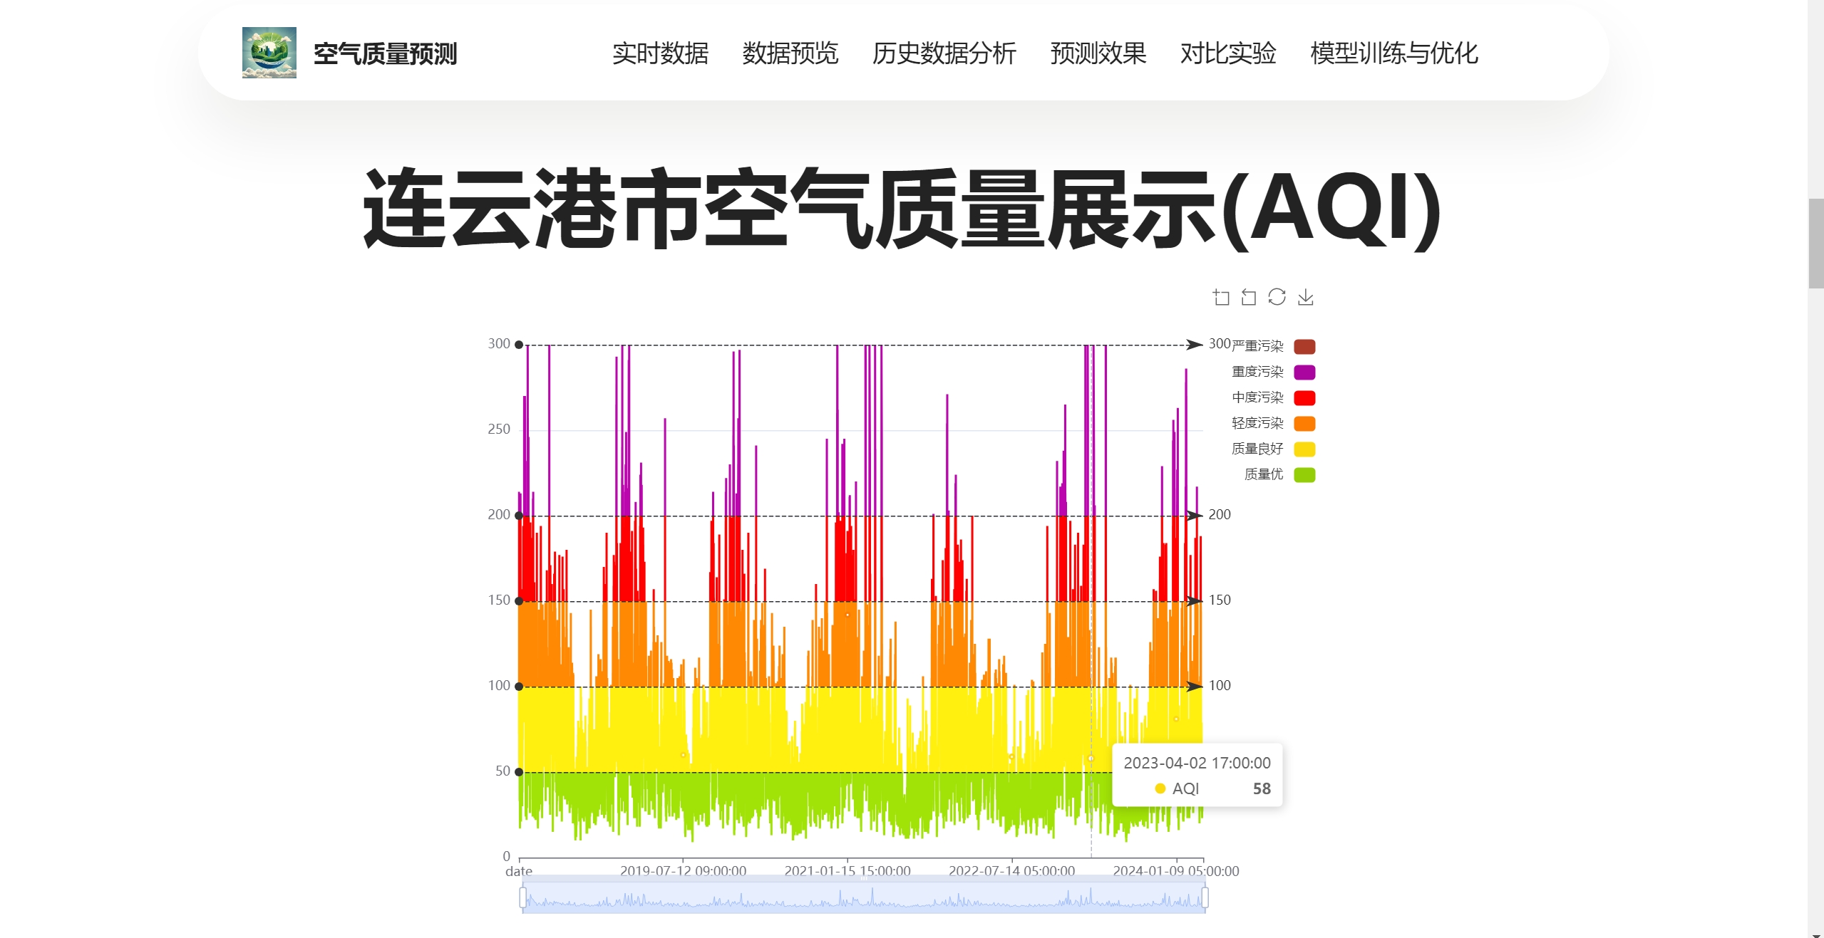Click the right handle of data zoom slider
This screenshot has height=938, width=1824.
[1205, 897]
